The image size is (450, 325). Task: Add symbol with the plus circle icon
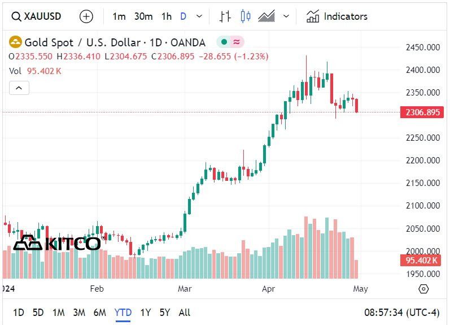tap(86, 16)
